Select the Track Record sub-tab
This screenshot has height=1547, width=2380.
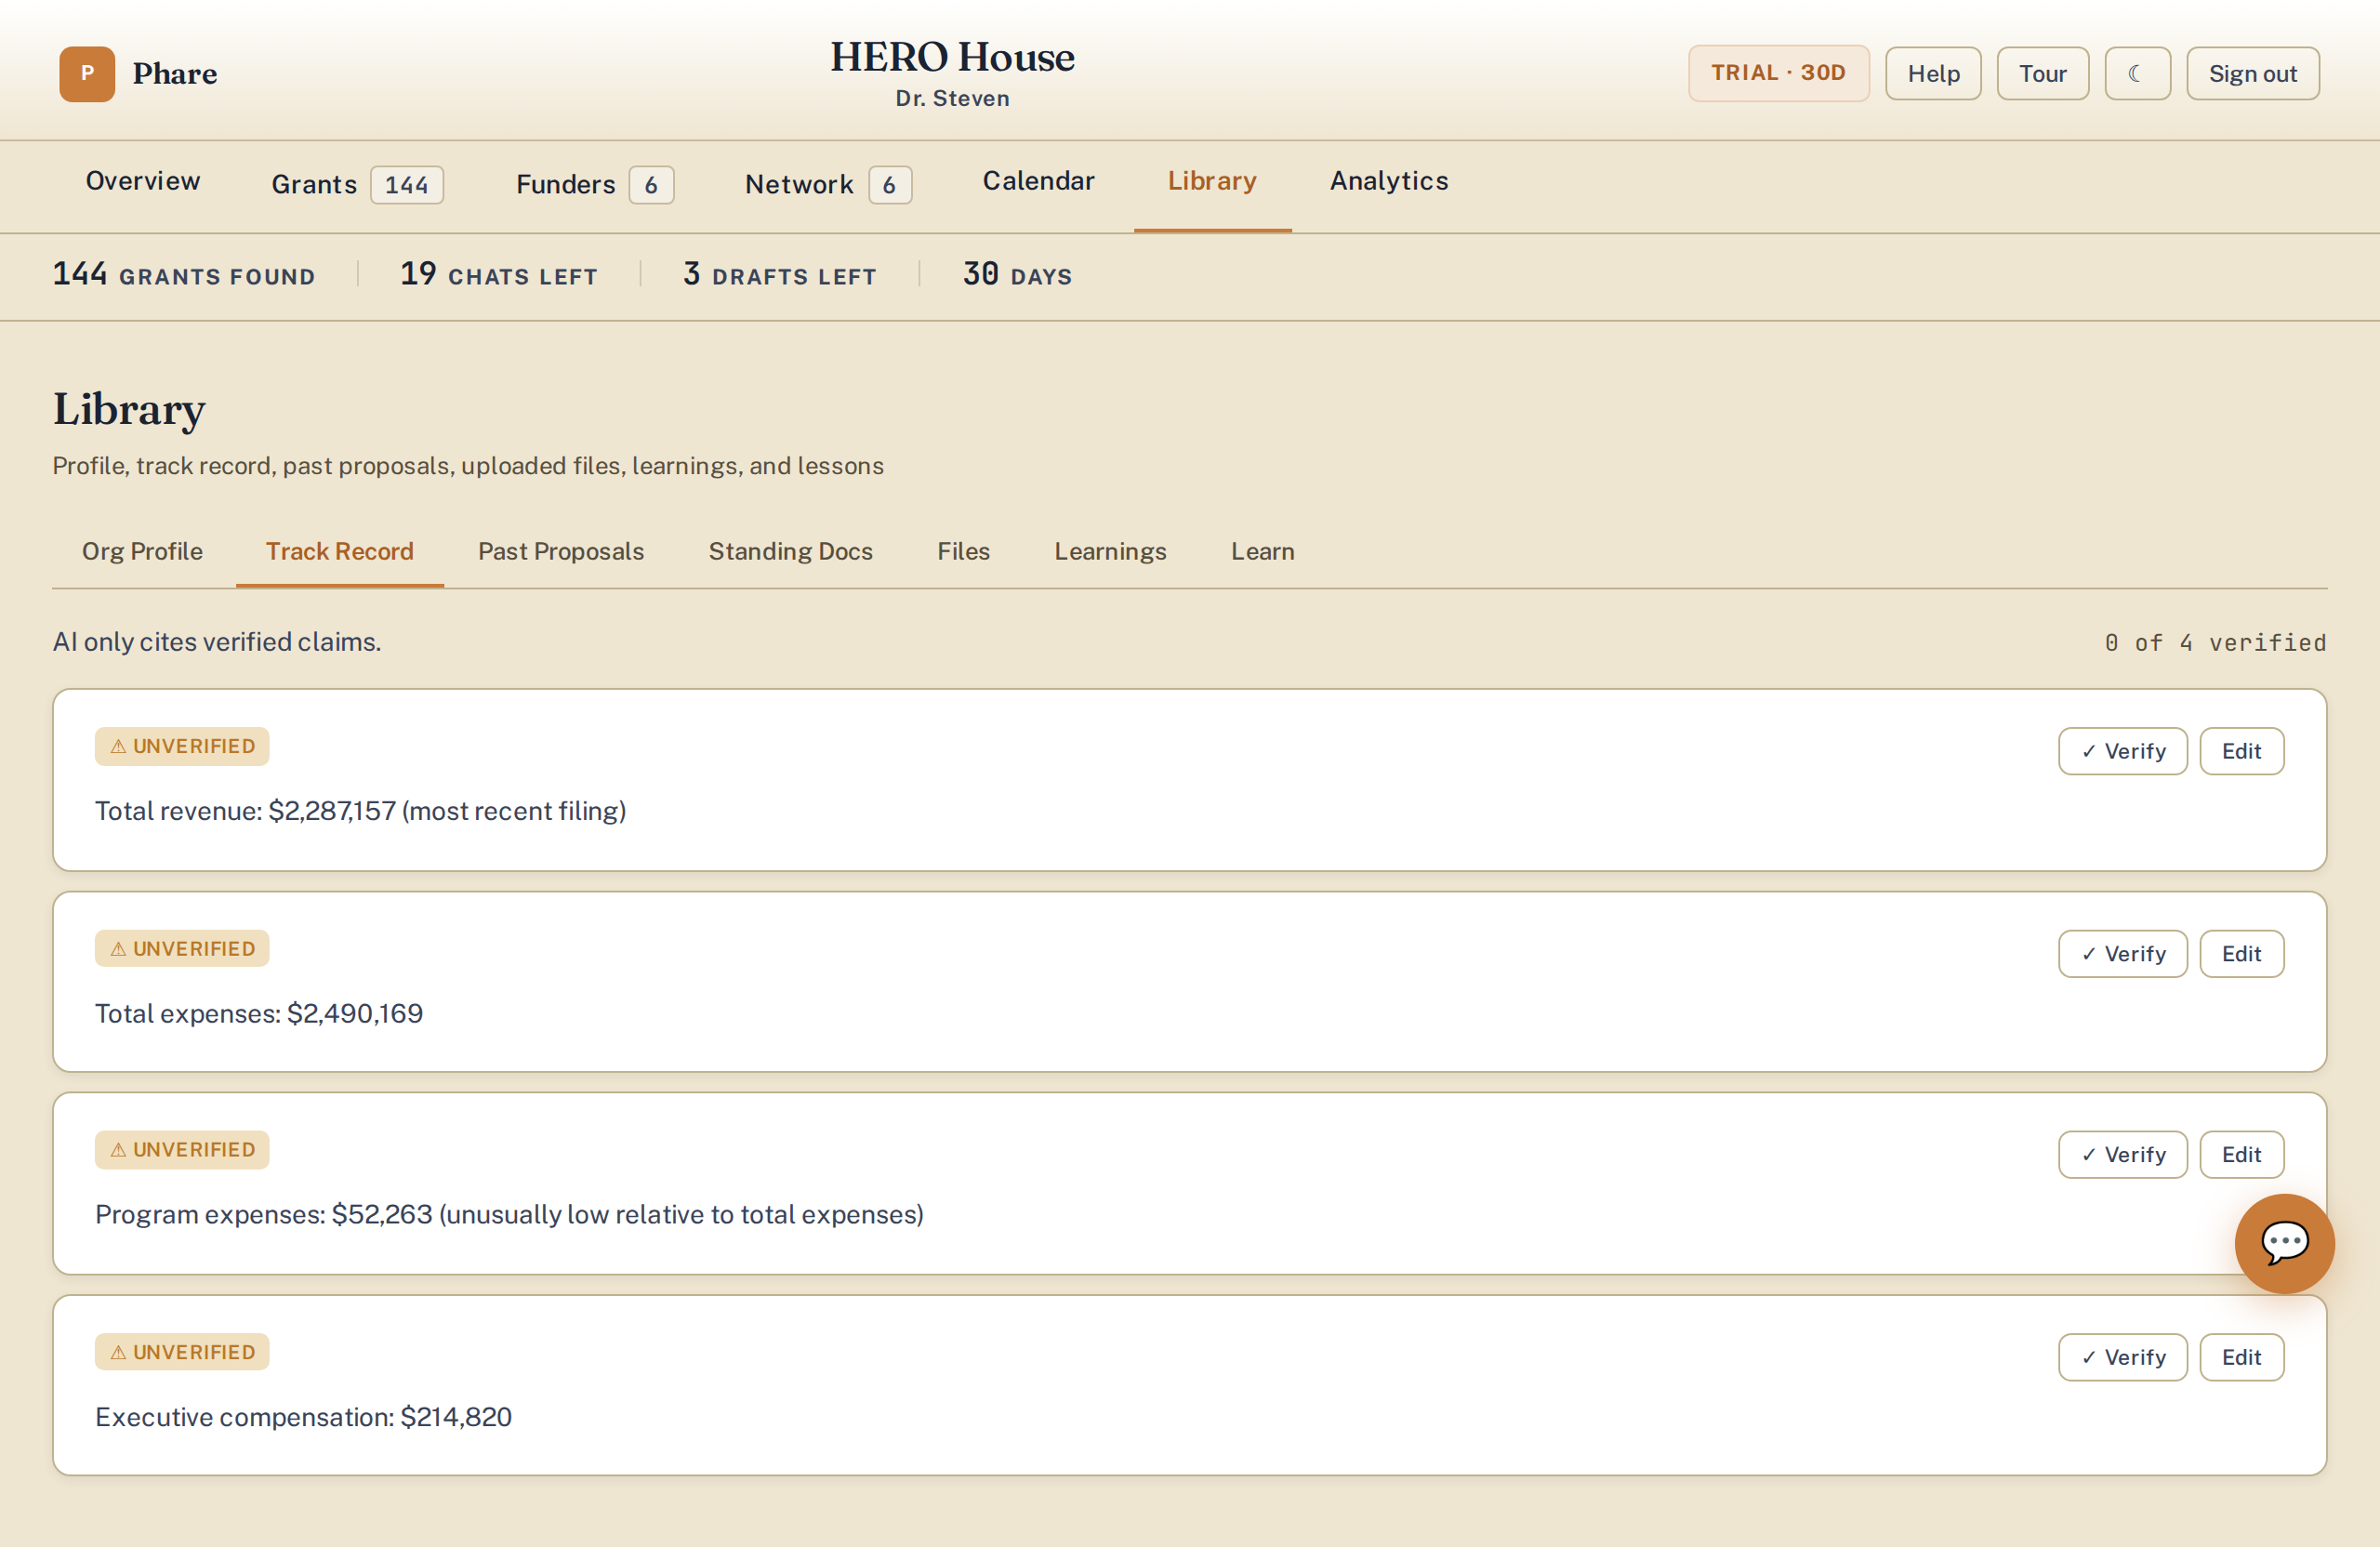tap(340, 551)
